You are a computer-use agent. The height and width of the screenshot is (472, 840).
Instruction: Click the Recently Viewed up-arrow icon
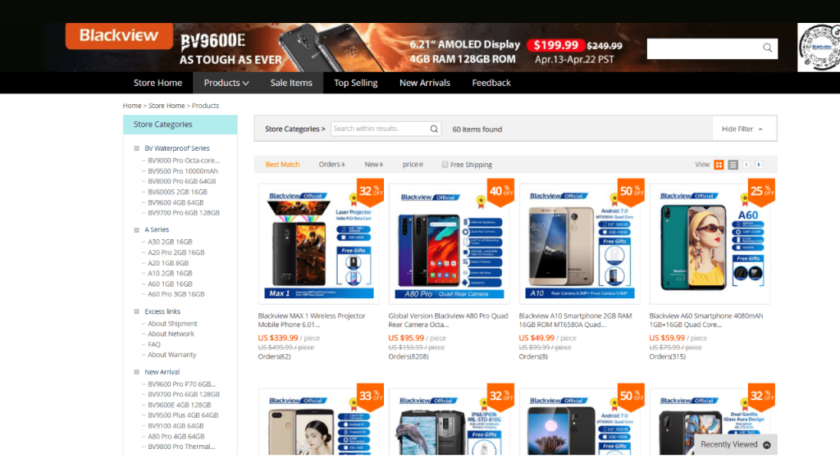point(767,445)
